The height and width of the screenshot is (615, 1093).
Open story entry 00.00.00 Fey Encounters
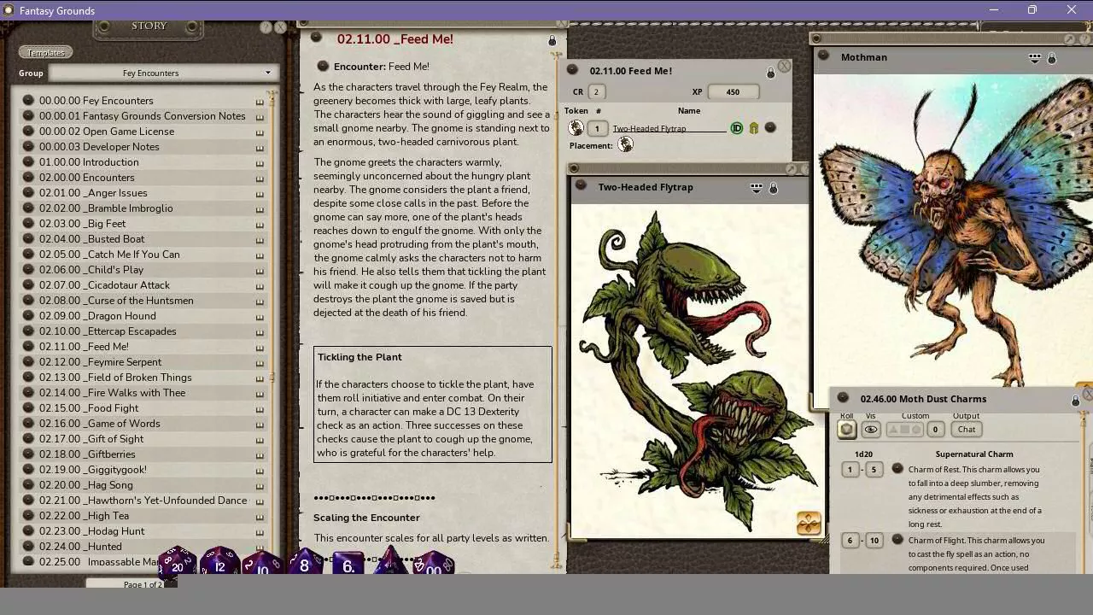(96, 101)
